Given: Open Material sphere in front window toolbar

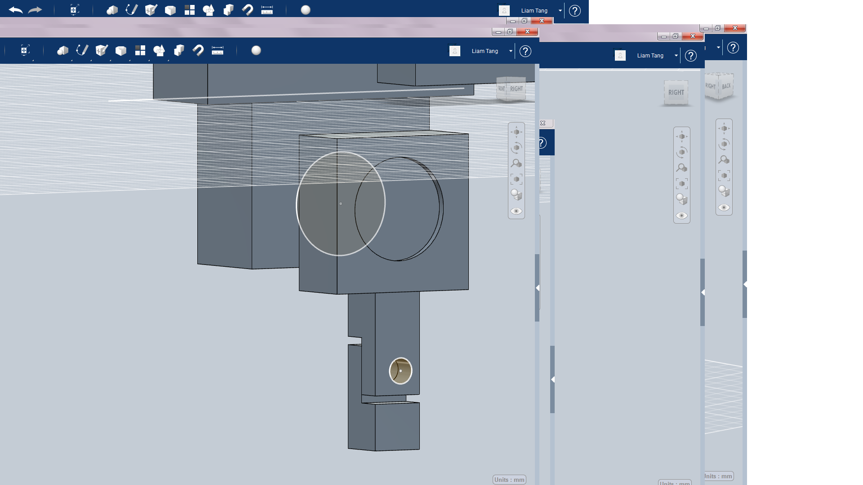Looking at the screenshot, I should (x=256, y=50).
